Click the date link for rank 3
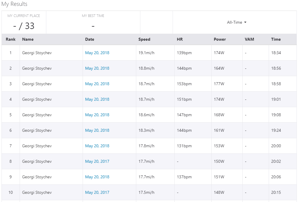The height and width of the screenshot is (202, 298). click(97, 84)
